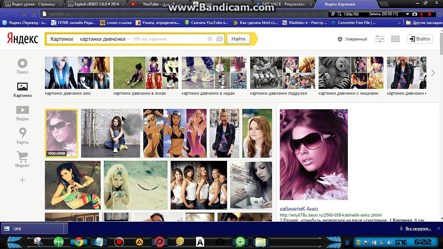Open image filter sliders icon
Viewport: 443px width, 249px height.
tap(380, 39)
